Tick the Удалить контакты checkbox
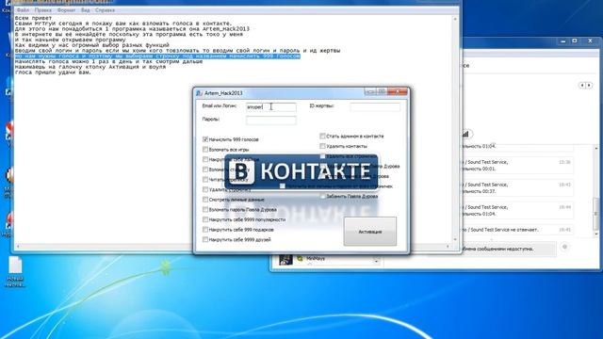Image resolution: width=603 pixels, height=339 pixels. coord(322,146)
